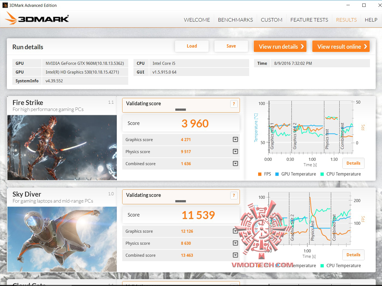Click the Graphics score value 4 271
This screenshot has width=382, height=286.
click(186, 140)
